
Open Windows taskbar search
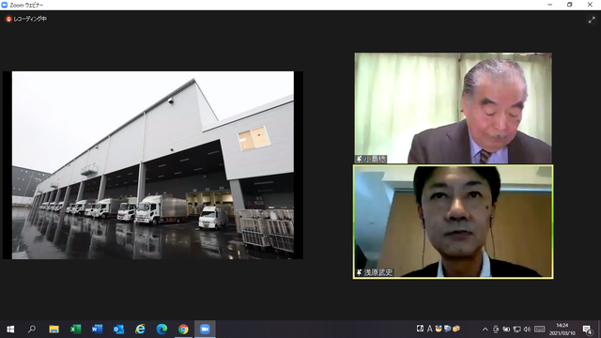point(32,330)
